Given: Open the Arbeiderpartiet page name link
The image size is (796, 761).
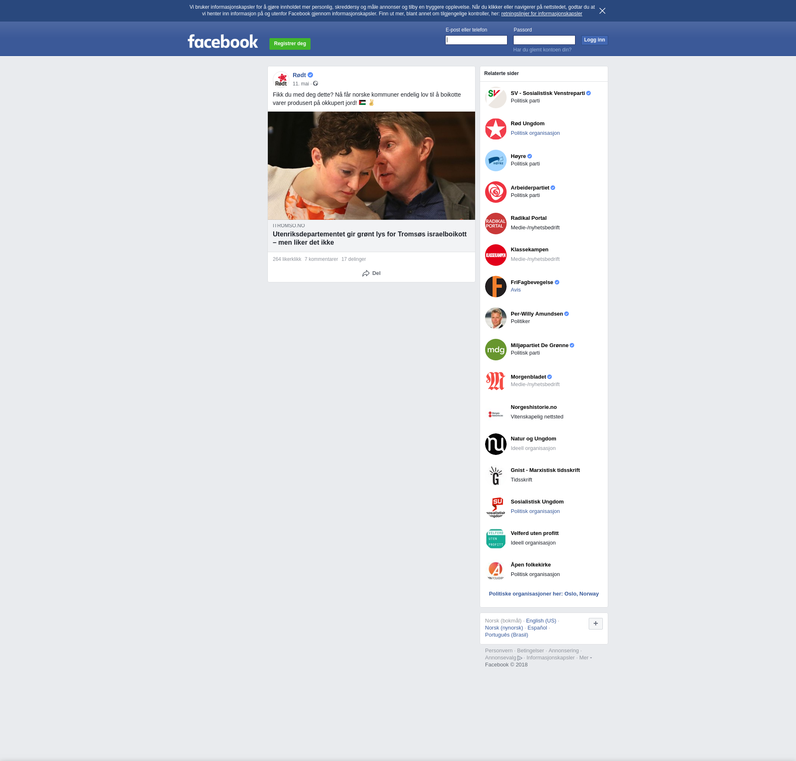Looking at the screenshot, I should tap(530, 188).
